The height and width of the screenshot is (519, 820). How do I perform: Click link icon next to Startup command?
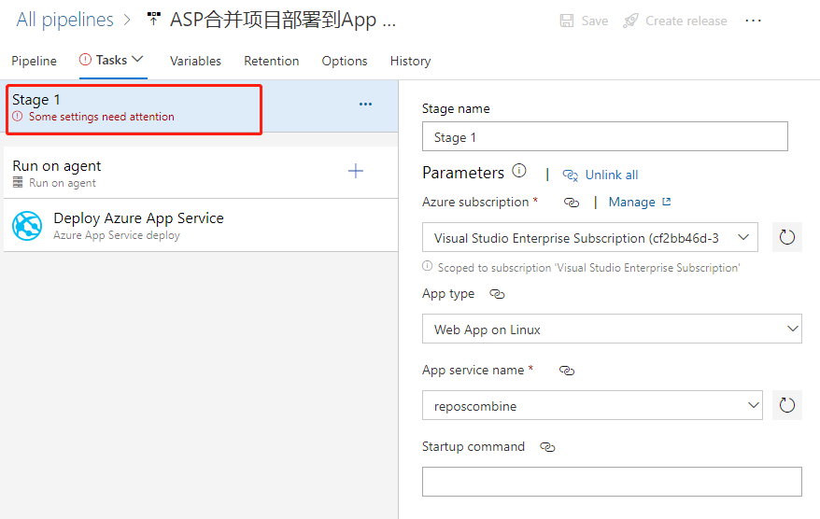[x=547, y=447]
